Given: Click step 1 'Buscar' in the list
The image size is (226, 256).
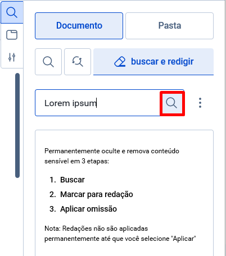Looking at the screenshot, I should (73, 180).
